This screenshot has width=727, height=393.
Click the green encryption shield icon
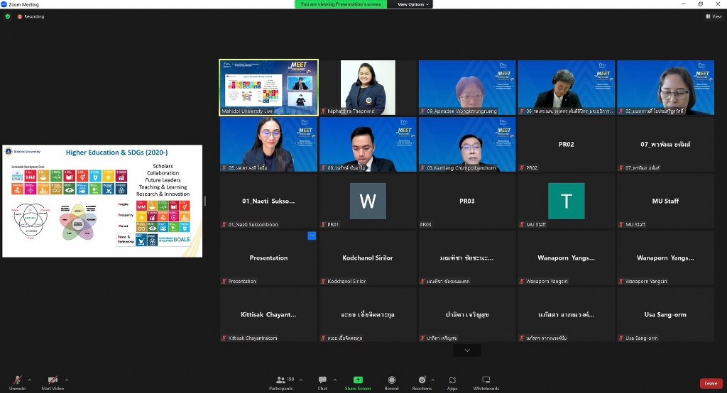coord(8,16)
